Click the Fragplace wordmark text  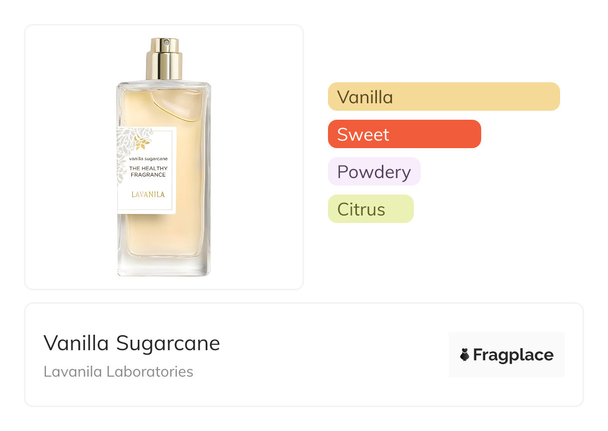click(513, 355)
